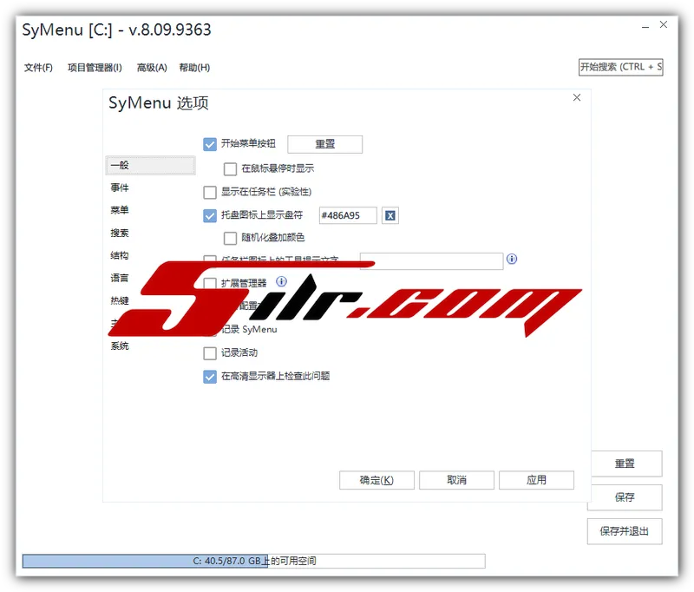Screen dimensions: 694x592
Task: Enable the 记录活动 checkbox
Action: (210, 353)
